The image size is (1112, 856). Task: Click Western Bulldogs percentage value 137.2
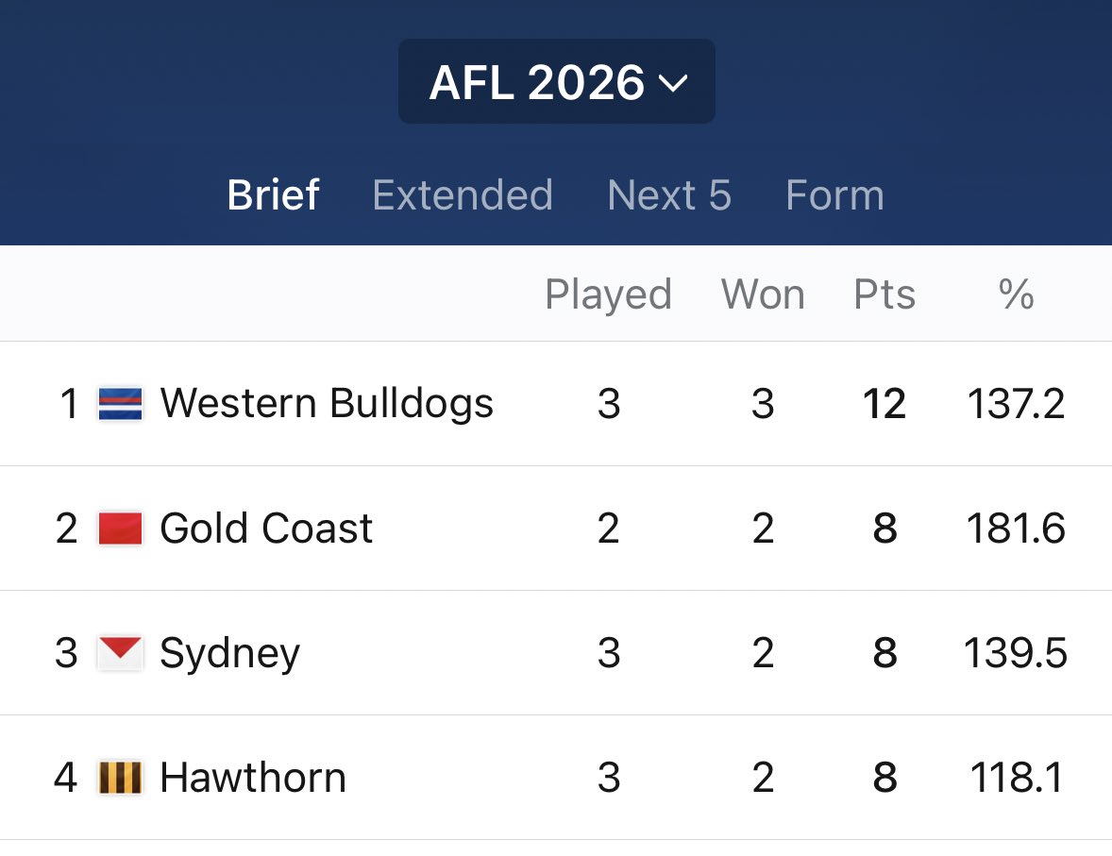1016,404
